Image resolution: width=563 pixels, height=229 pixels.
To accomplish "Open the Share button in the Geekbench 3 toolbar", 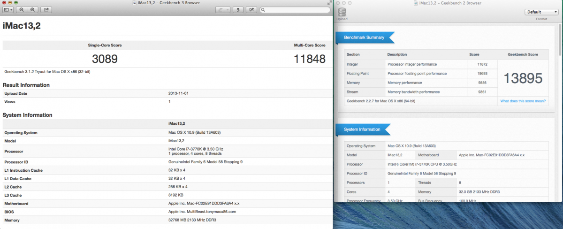I will [x=46, y=10].
